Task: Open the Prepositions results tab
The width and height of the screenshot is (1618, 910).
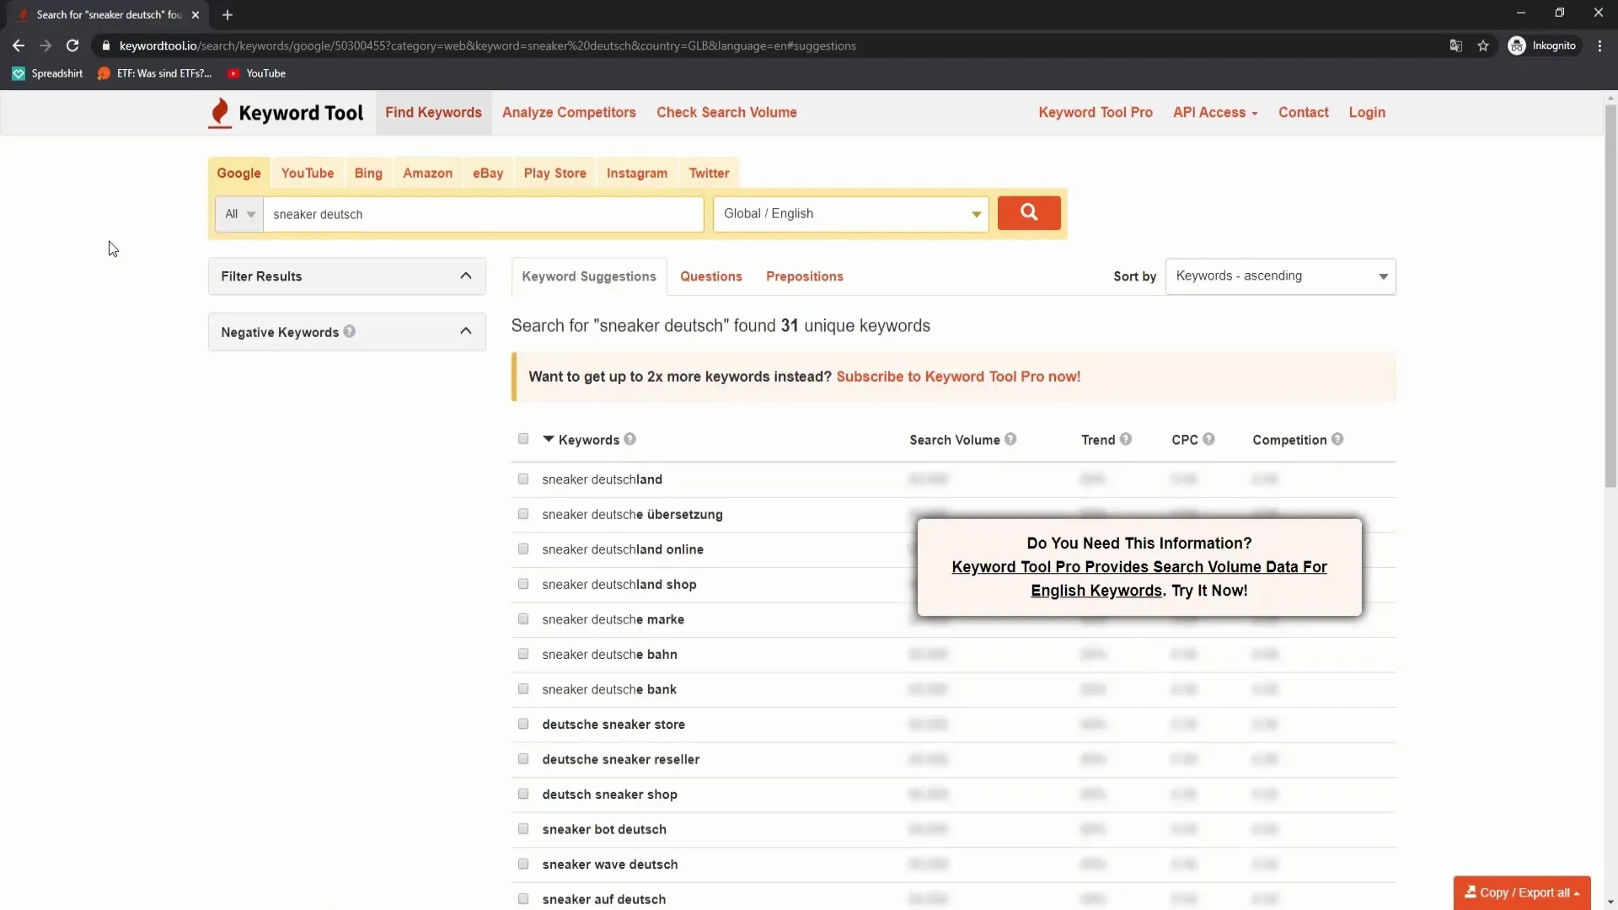Action: tap(805, 276)
